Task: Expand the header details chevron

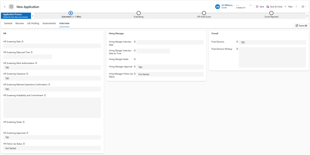Action: tap(250, 5)
